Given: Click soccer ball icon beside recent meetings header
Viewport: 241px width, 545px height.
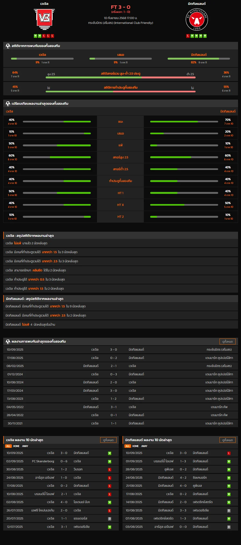Looking at the screenshot, I should 8,341.
